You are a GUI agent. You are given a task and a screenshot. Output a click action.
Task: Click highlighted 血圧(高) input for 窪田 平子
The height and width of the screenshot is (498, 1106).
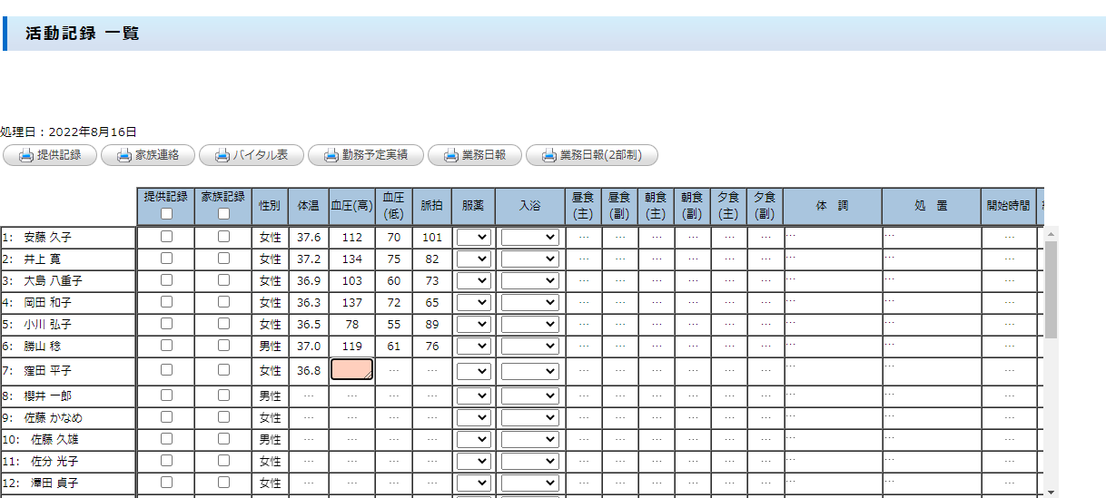[x=351, y=369]
